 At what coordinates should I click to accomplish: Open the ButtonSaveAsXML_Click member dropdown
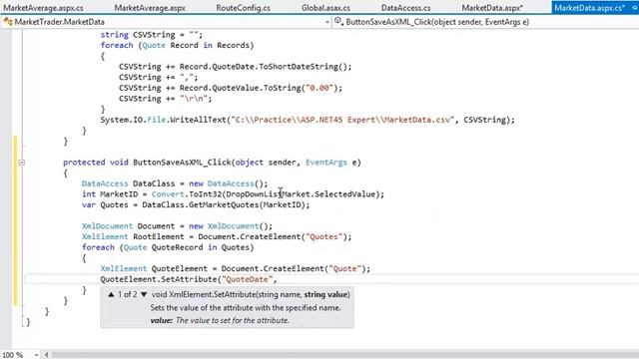tap(486, 22)
